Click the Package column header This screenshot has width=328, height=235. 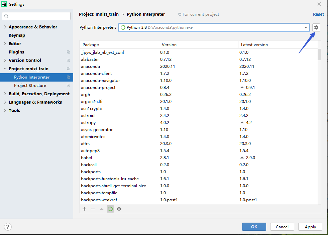pyautogui.click(x=119, y=44)
